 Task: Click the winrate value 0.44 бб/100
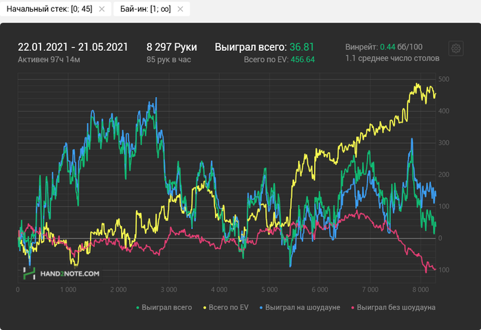(401, 47)
